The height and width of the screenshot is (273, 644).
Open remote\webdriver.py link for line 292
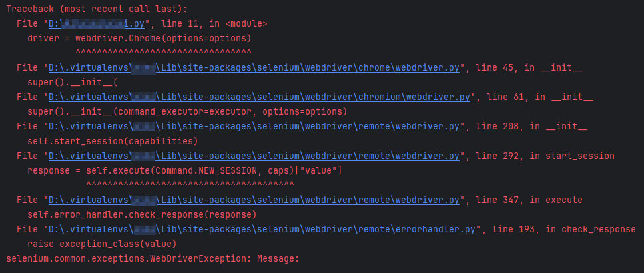coord(254,156)
